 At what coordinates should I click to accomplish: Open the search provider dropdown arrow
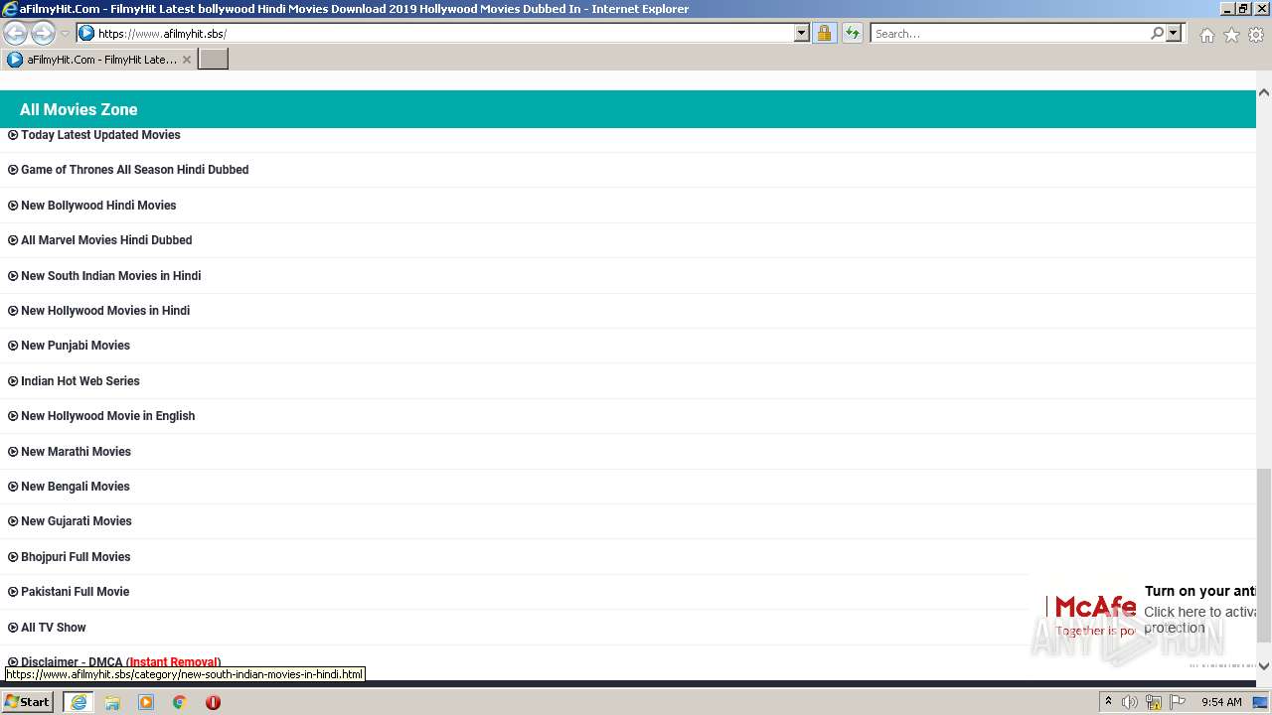(x=1174, y=33)
